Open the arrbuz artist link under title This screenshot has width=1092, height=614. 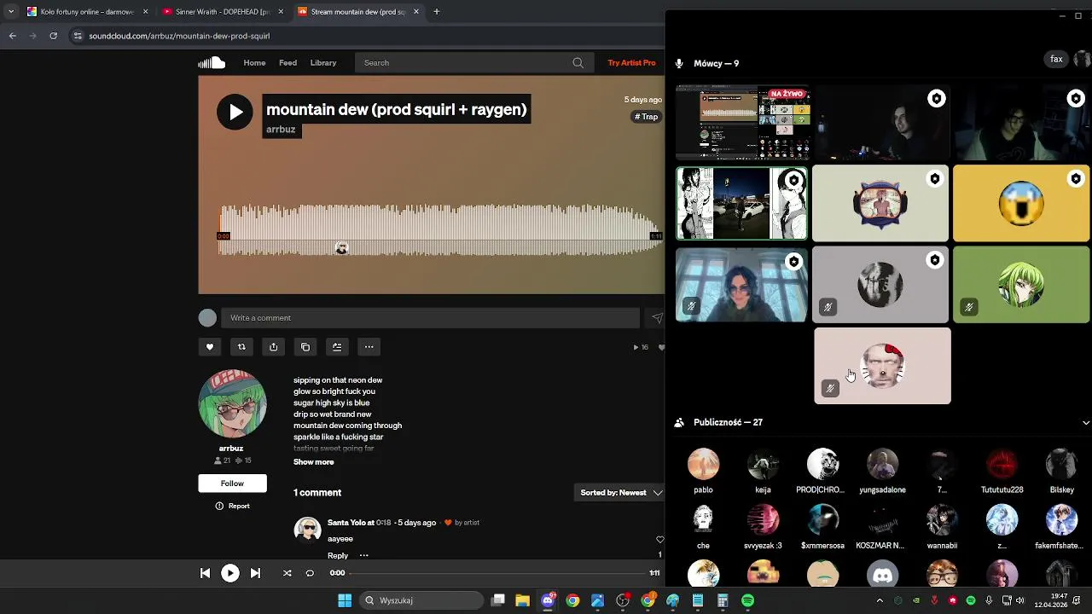tap(281, 130)
